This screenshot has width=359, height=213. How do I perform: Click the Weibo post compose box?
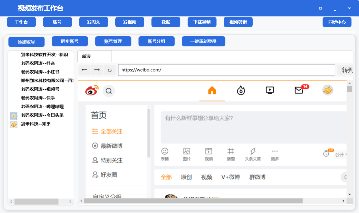point(254,127)
